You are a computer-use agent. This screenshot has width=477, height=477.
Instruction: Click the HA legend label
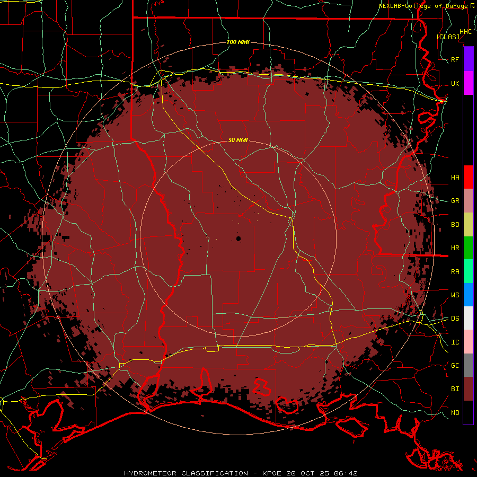[x=455, y=177]
